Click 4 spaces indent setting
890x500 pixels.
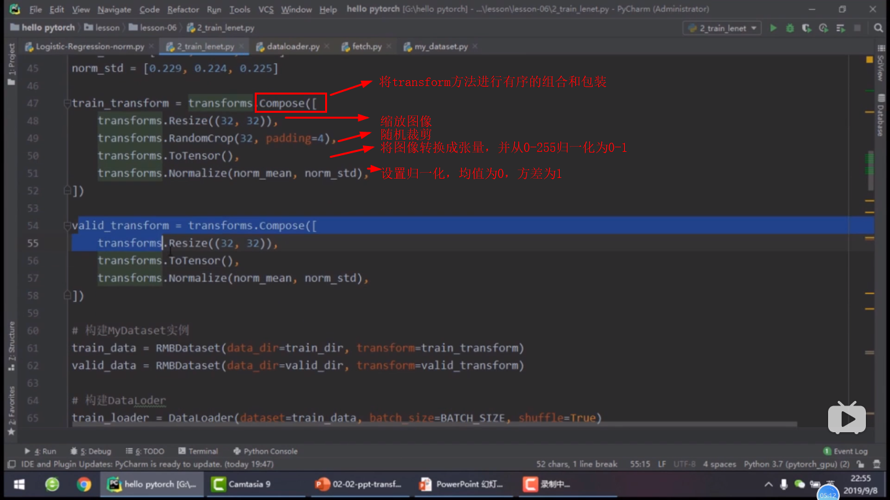point(719,464)
